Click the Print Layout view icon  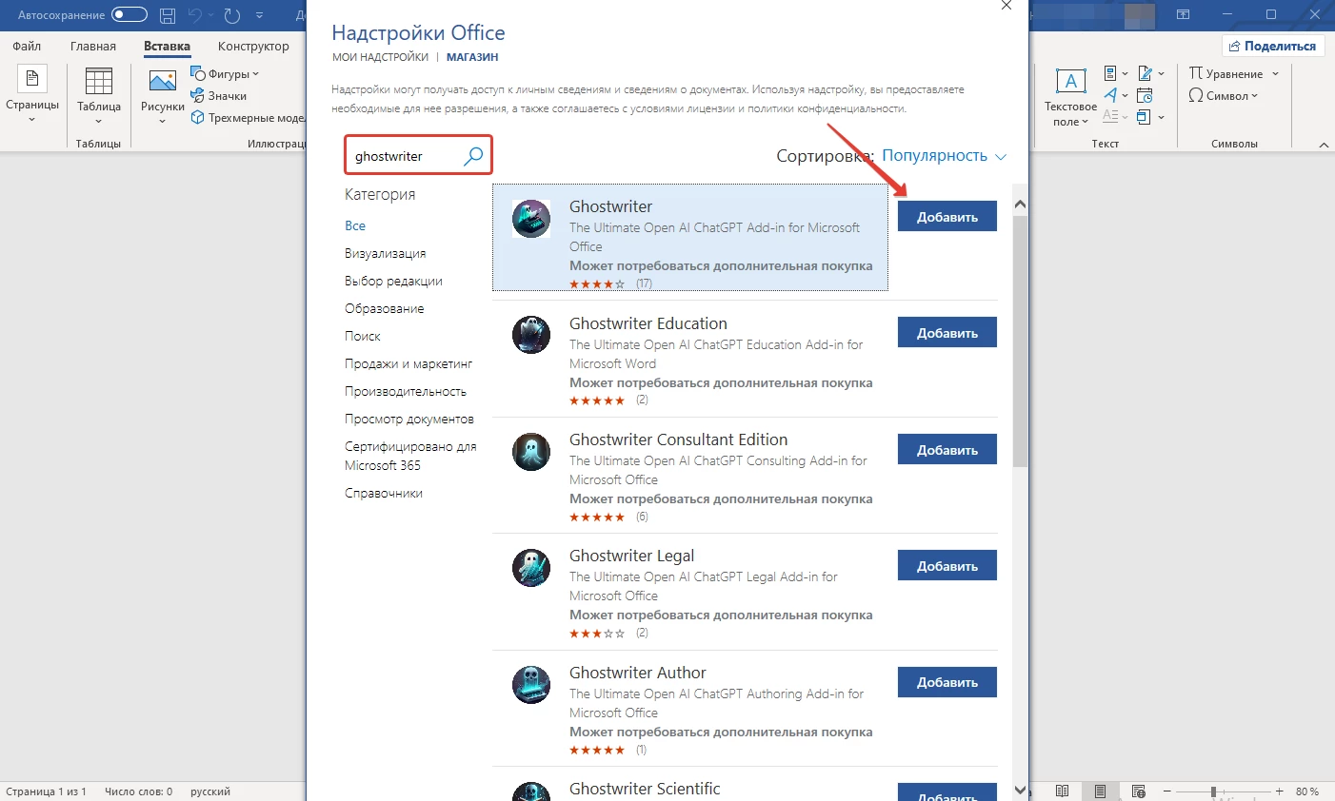click(1100, 791)
